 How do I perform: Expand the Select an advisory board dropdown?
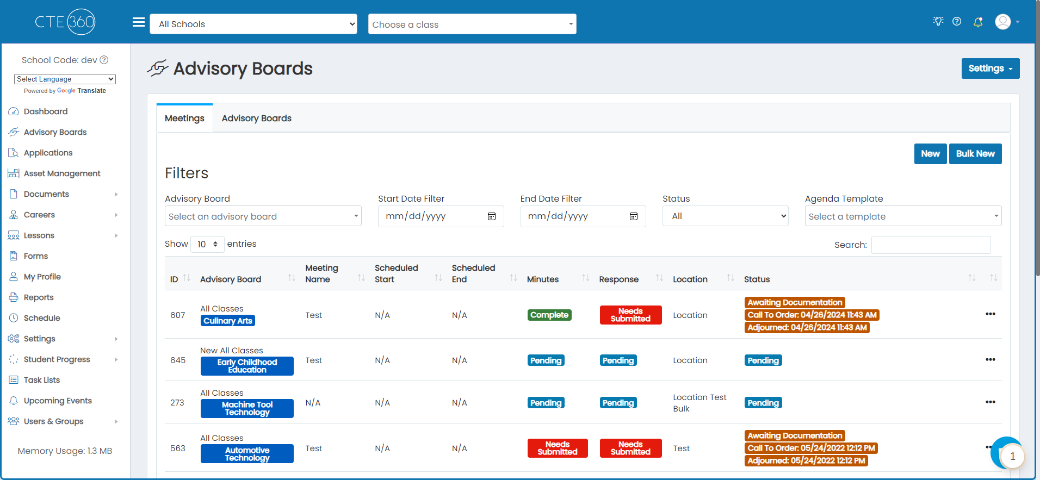pyautogui.click(x=263, y=216)
